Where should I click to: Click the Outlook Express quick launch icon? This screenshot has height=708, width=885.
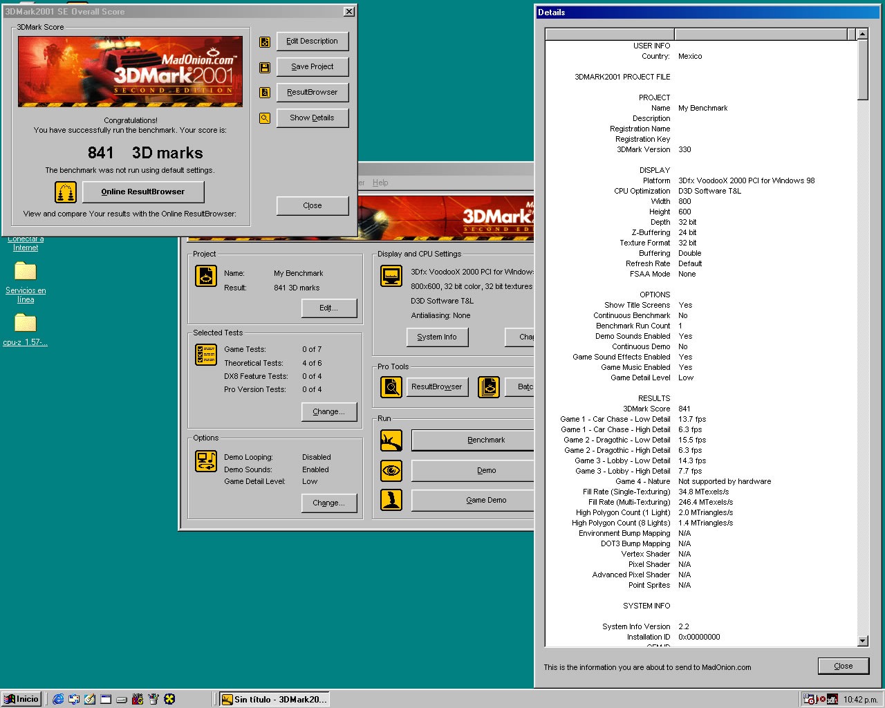(x=74, y=699)
